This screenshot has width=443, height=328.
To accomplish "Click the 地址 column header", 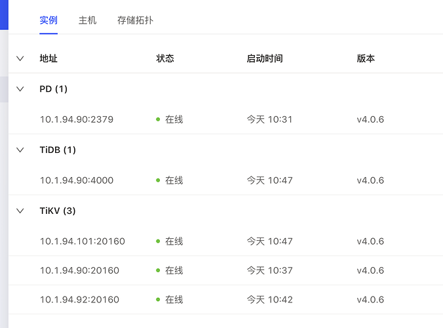I will coord(48,58).
